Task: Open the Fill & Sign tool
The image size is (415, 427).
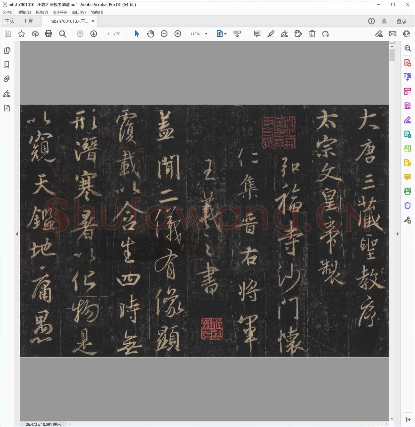Action: tap(407, 120)
